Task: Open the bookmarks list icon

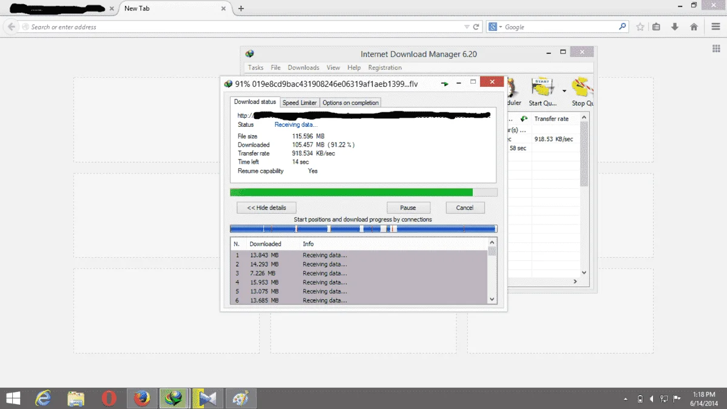Action: click(x=656, y=27)
